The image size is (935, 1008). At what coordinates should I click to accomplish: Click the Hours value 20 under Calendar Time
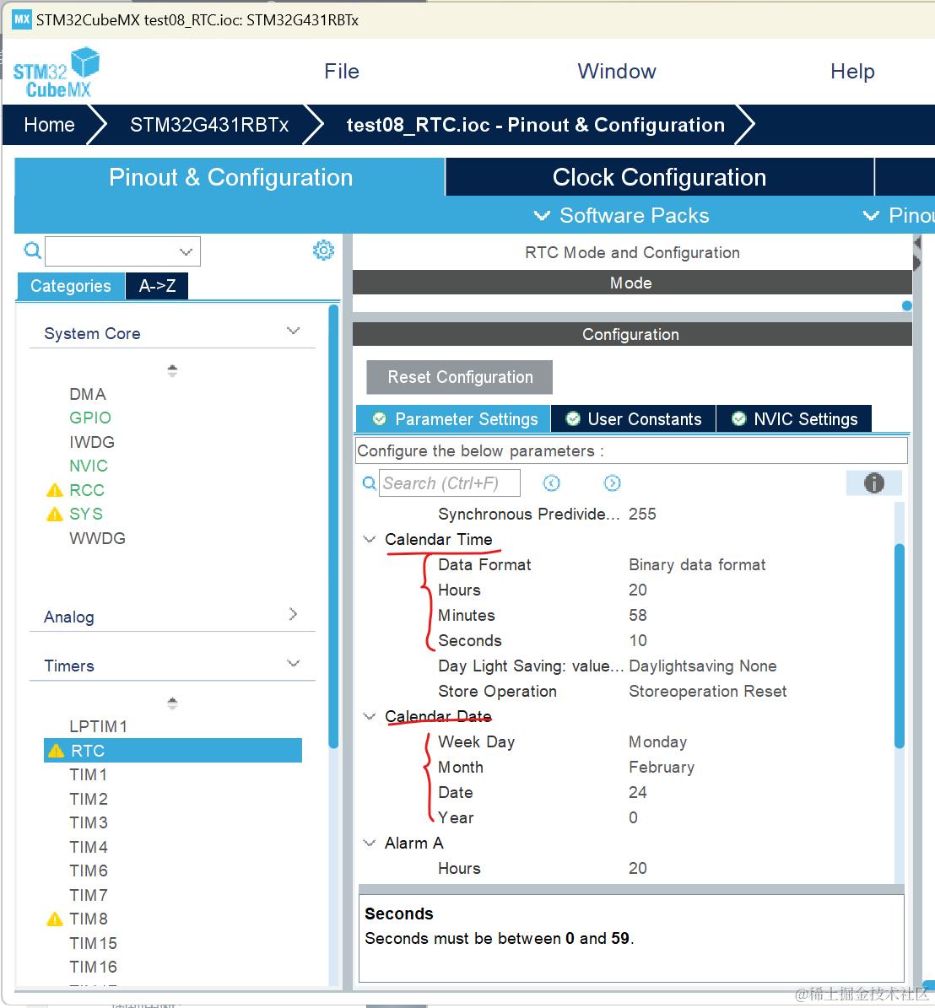pos(638,590)
